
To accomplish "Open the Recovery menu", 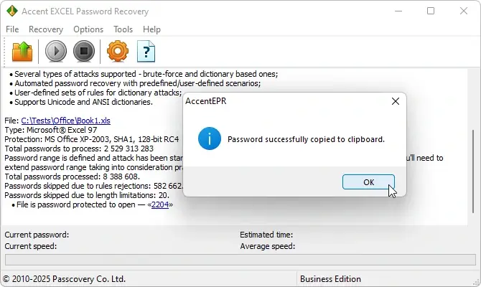I will [x=46, y=29].
